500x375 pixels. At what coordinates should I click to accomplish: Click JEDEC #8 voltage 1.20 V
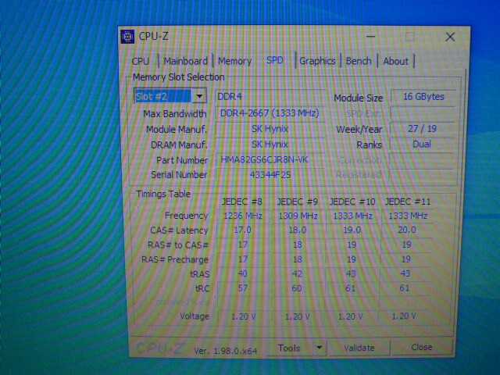(243, 316)
